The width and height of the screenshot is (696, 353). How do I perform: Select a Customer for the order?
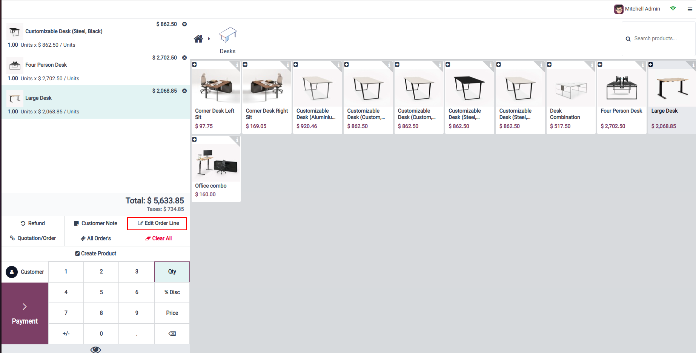tap(25, 272)
